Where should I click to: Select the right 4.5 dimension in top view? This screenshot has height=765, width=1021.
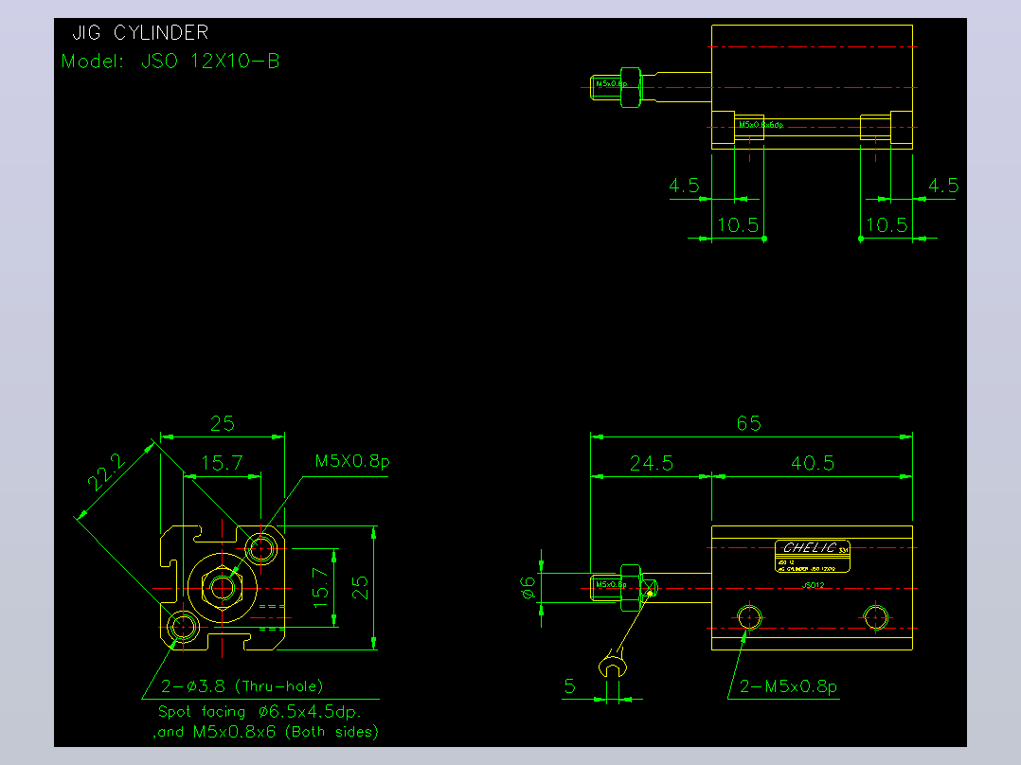943,186
